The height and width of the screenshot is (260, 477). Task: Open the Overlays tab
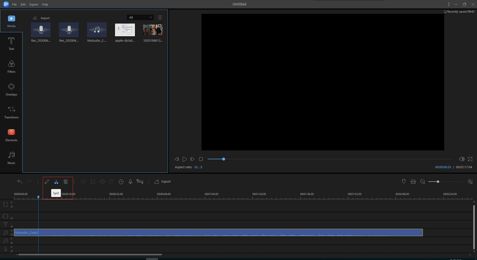11,90
